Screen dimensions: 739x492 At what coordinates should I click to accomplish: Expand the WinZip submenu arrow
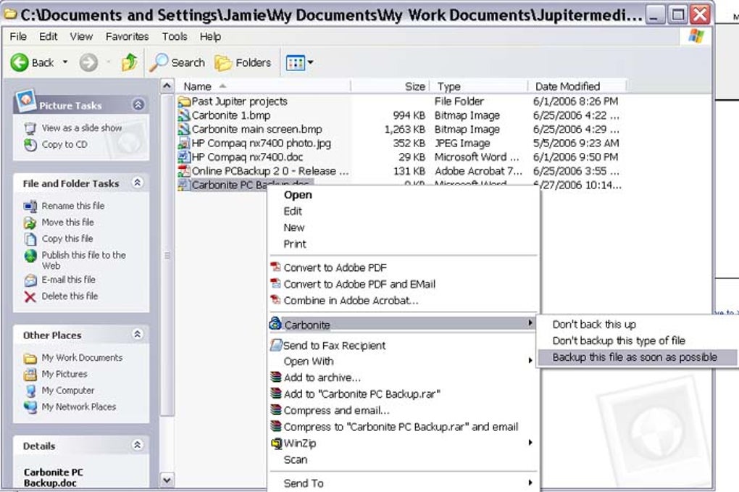pos(530,443)
